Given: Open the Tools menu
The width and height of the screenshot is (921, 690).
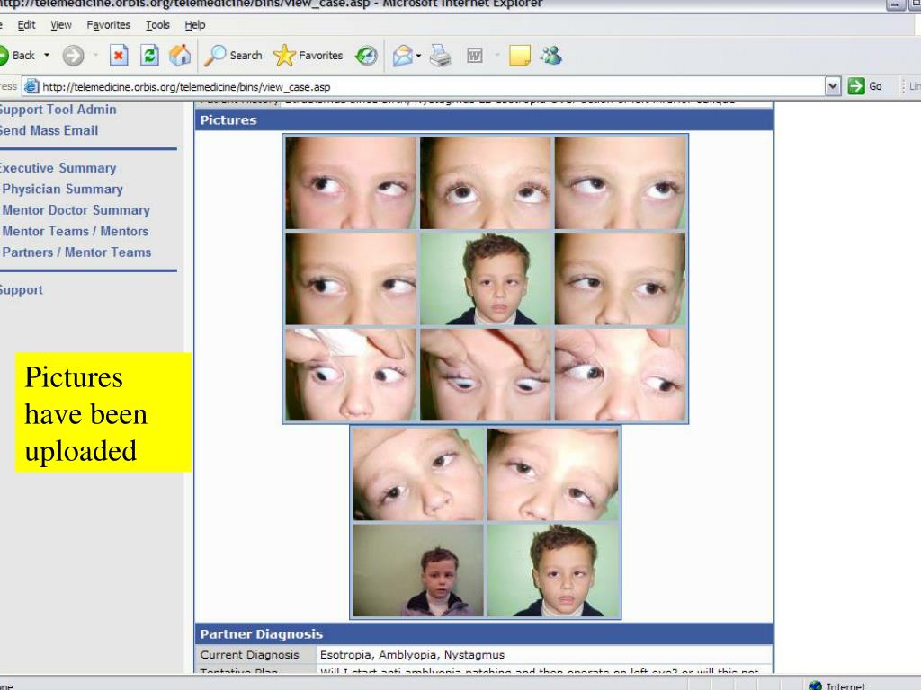Looking at the screenshot, I should [157, 25].
